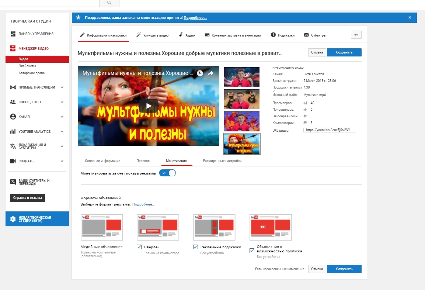This screenshot has height=290, width=425.
Task: Click the top 'Сохранить' button
Action: (x=344, y=52)
